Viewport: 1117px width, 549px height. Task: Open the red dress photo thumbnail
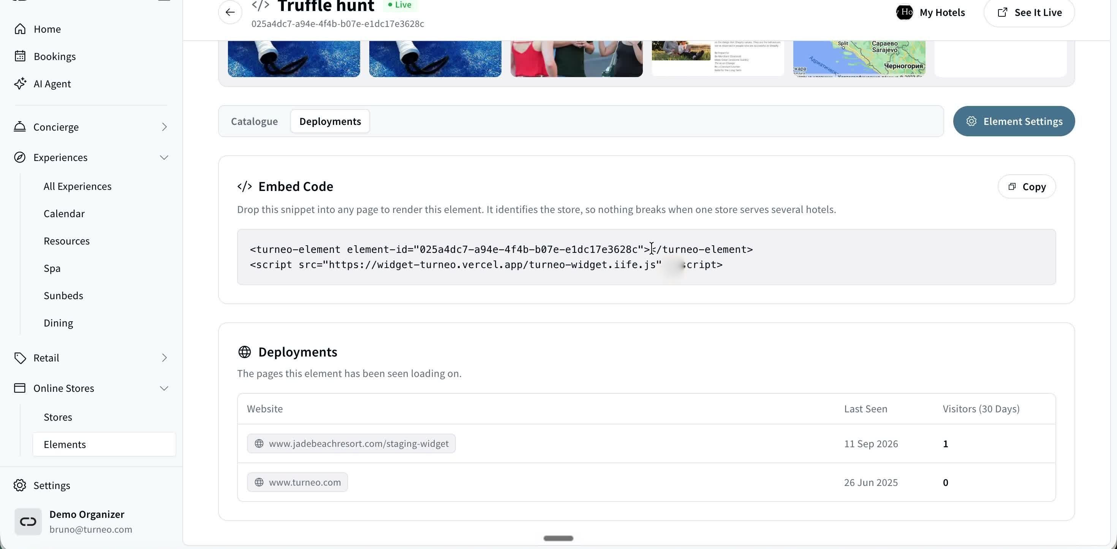[x=576, y=59]
